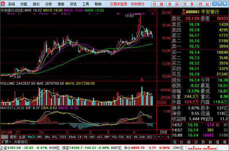Switch to 模板 template mode
This screenshot has height=151, width=229.
(13, 137)
